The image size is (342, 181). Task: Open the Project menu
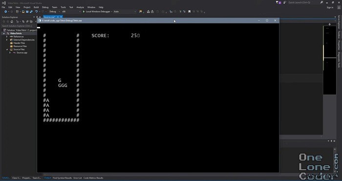coord(27,7)
